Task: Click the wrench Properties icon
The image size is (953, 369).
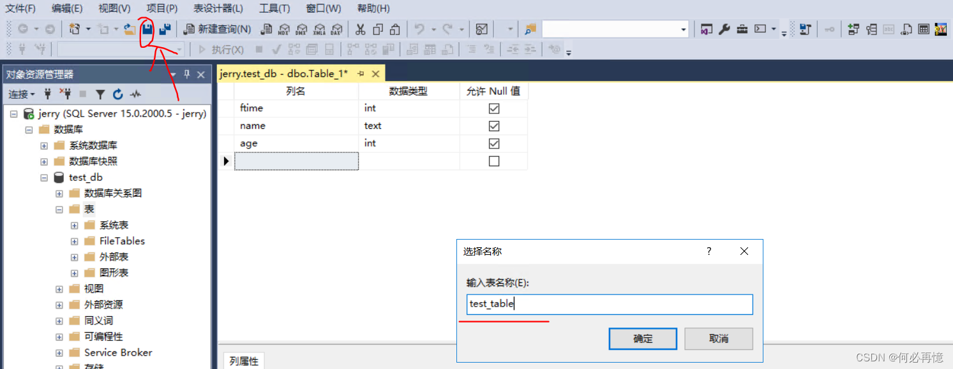Action: tap(724, 29)
